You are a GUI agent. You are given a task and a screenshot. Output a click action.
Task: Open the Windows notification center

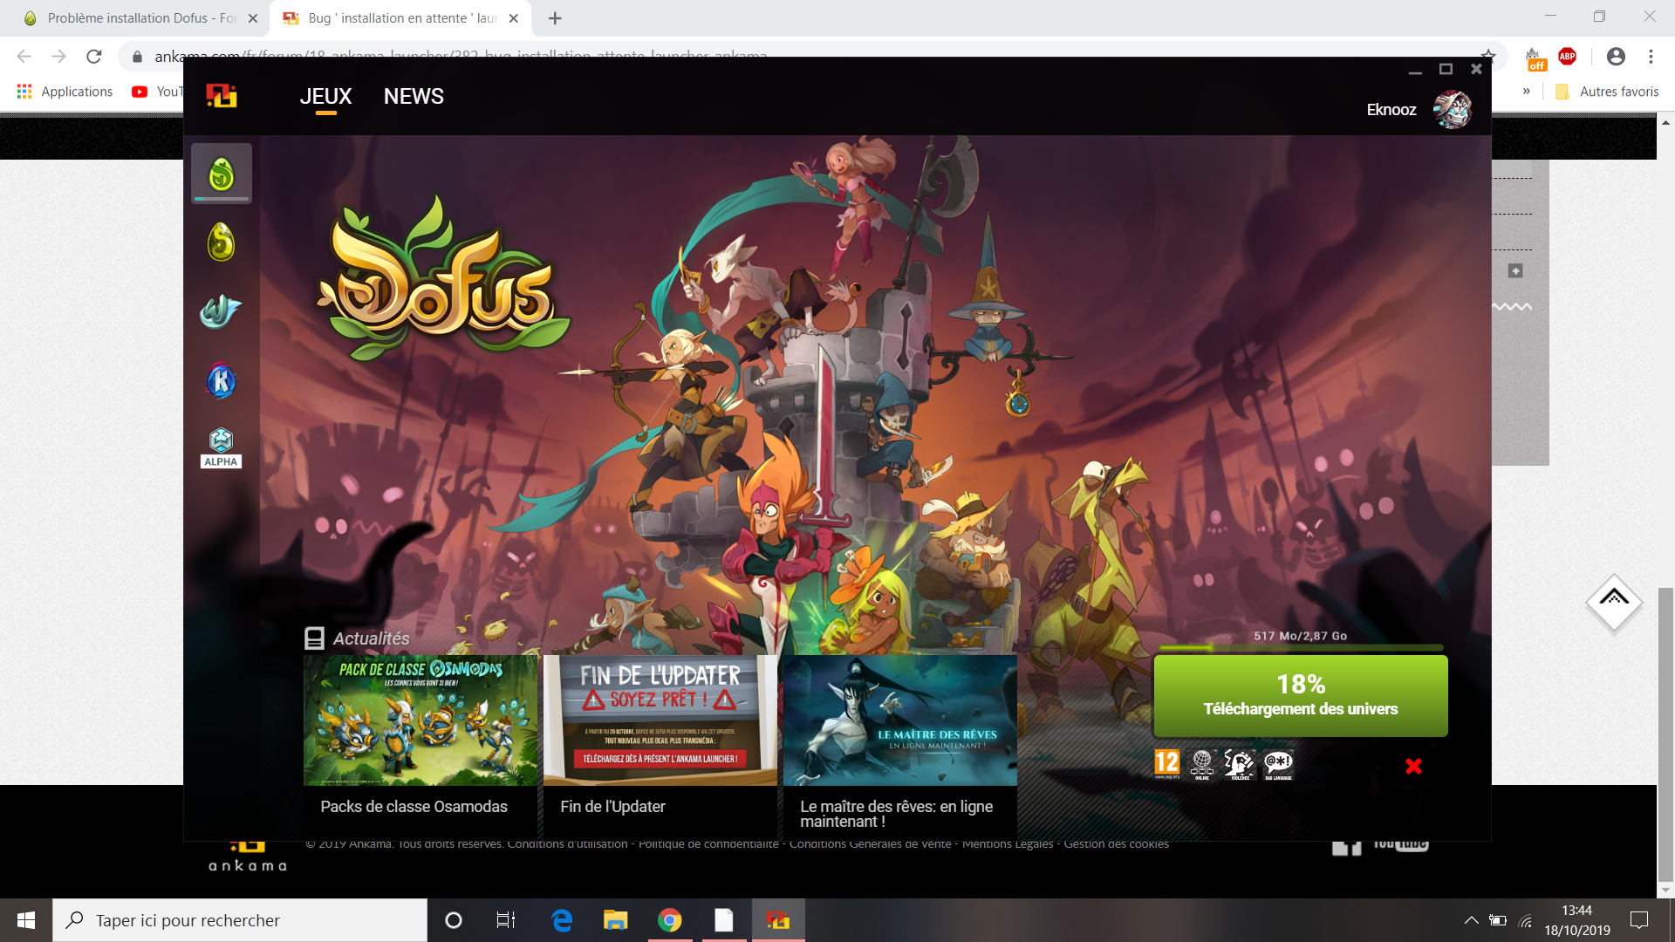(x=1639, y=920)
